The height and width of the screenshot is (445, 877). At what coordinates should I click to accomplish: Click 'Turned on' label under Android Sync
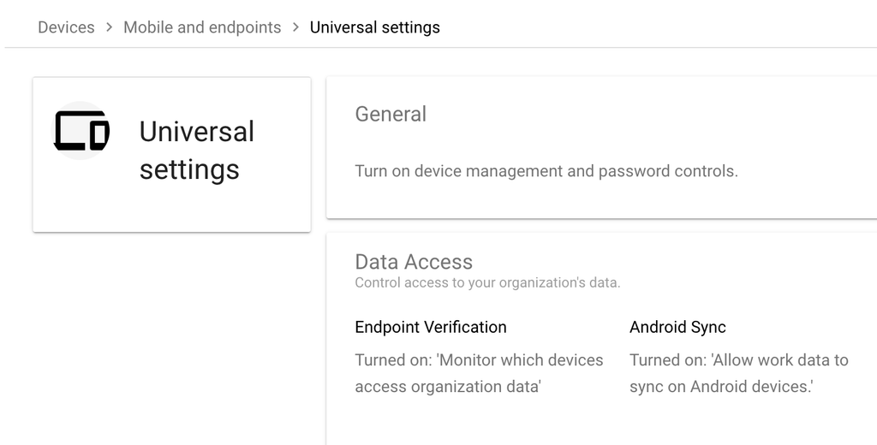668,360
